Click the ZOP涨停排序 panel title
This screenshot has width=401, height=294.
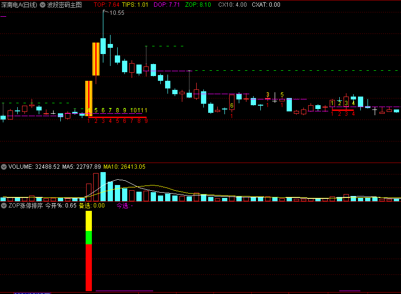(x=25, y=206)
